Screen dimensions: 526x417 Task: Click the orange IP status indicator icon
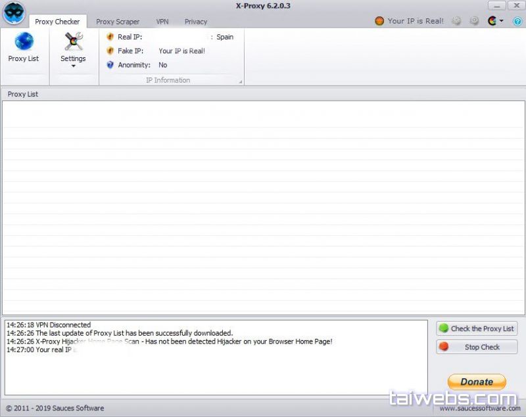[379, 21]
